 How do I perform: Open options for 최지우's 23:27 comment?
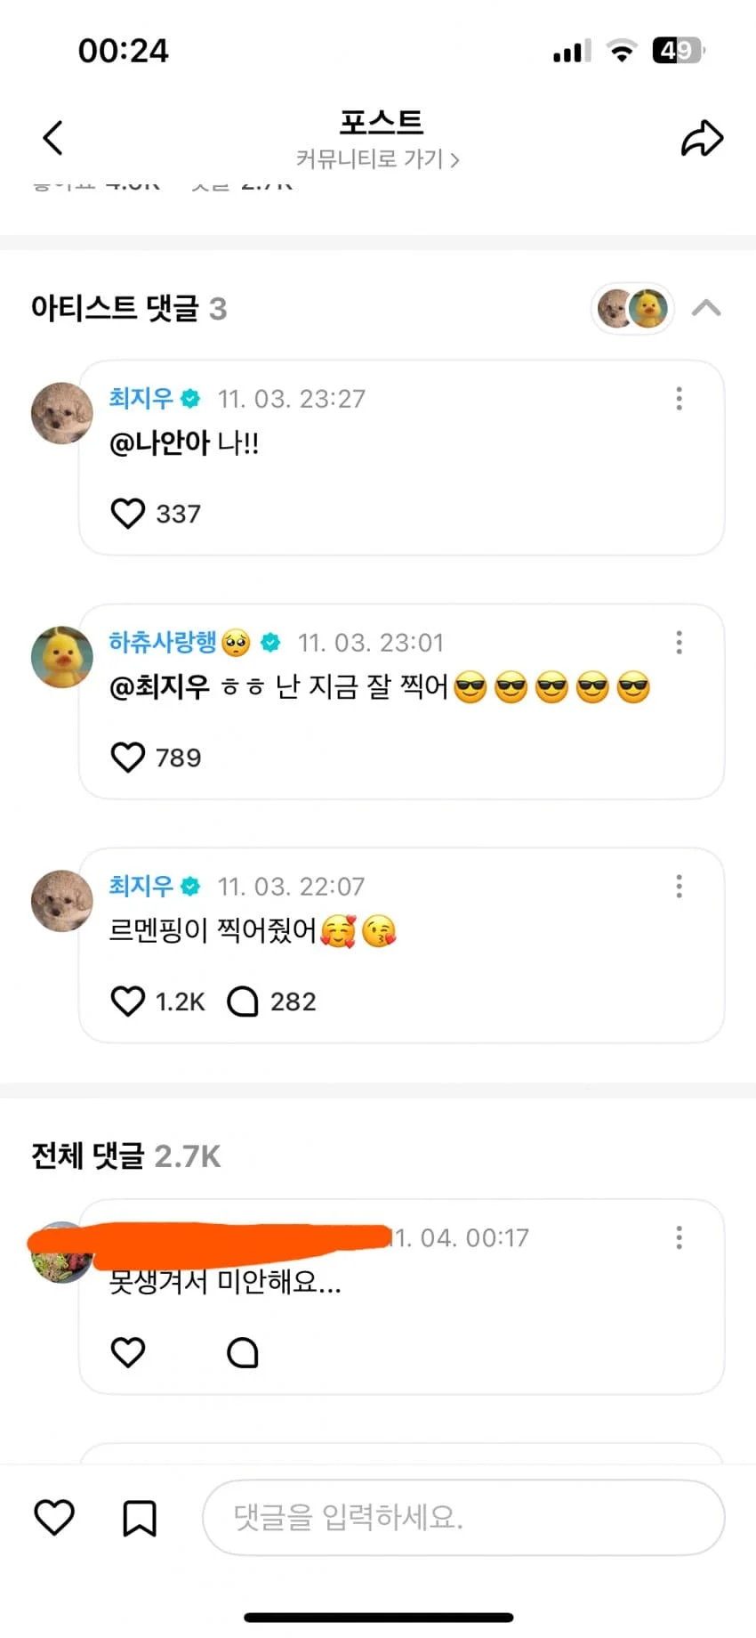[x=680, y=398]
